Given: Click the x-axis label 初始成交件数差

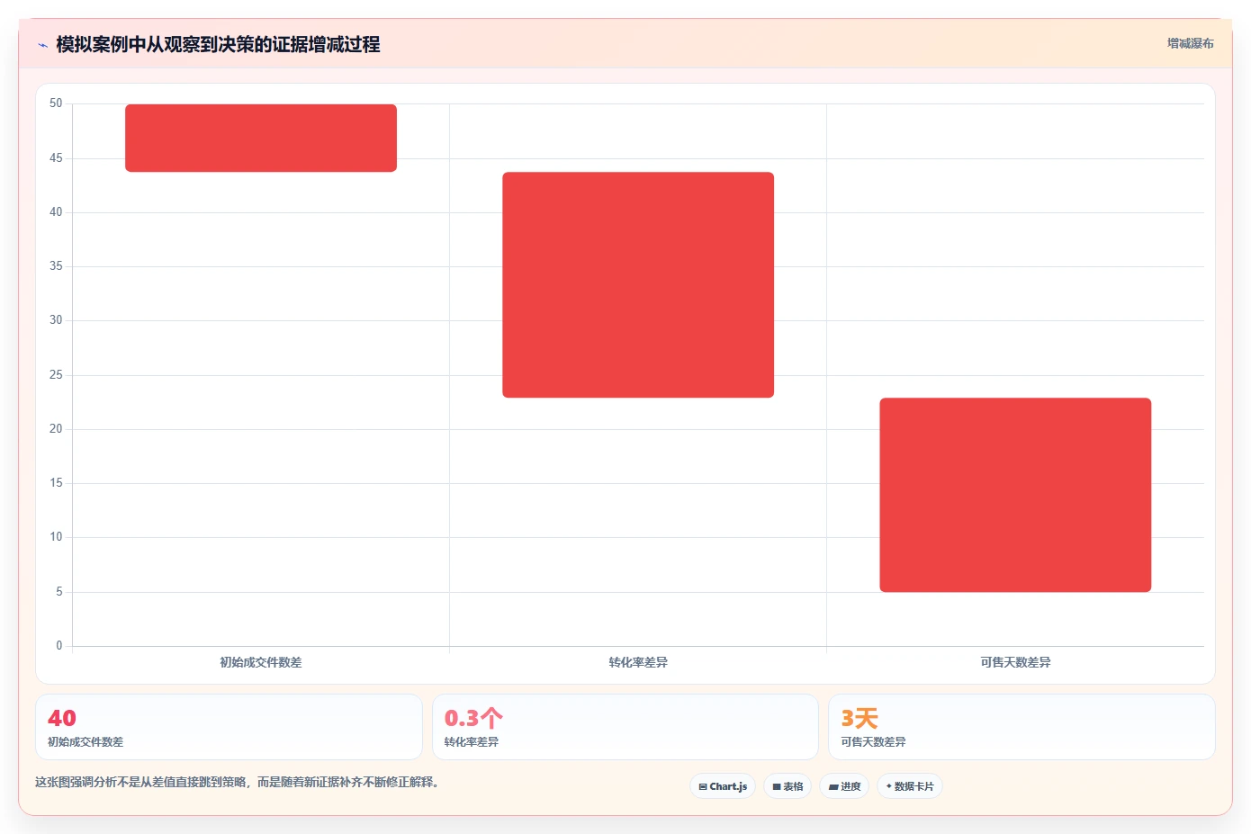Looking at the screenshot, I should [261, 662].
